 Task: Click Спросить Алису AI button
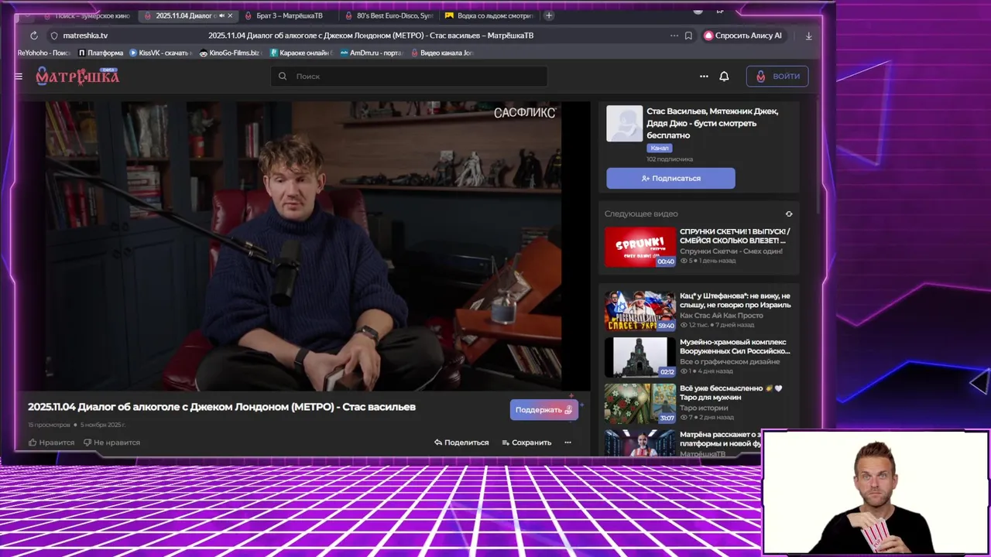[x=743, y=36]
